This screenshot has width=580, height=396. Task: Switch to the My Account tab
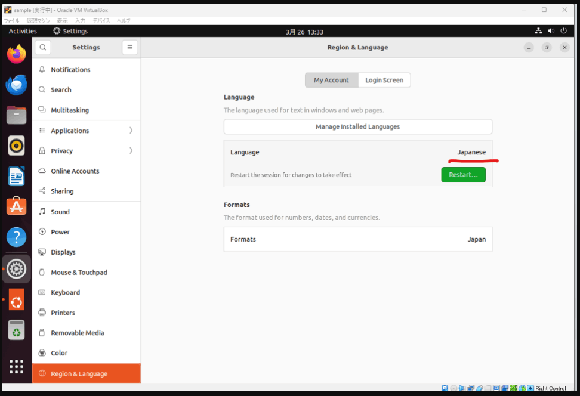point(331,81)
